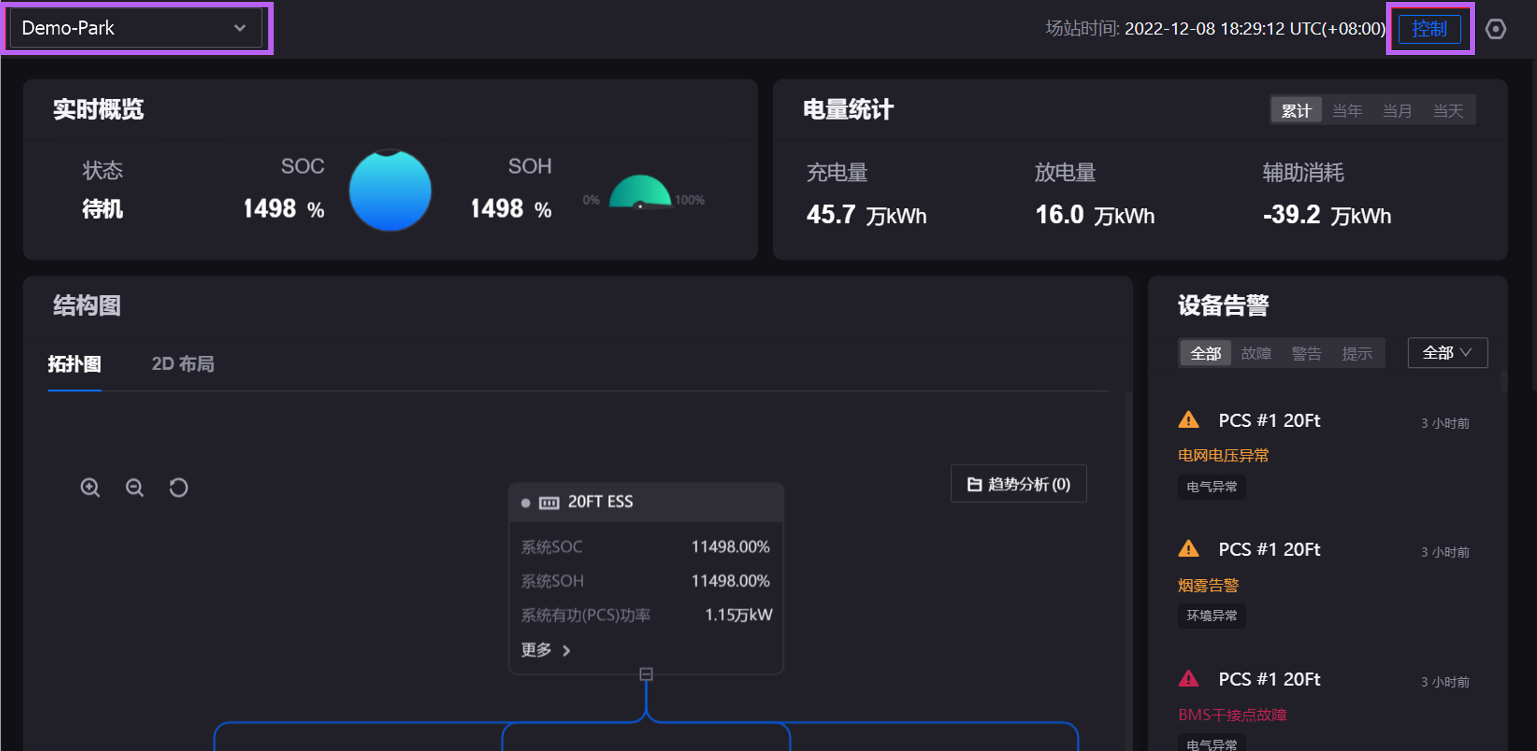Switch to the 2D 布局 tab
Screen dimensions: 1537x751
(x=183, y=364)
